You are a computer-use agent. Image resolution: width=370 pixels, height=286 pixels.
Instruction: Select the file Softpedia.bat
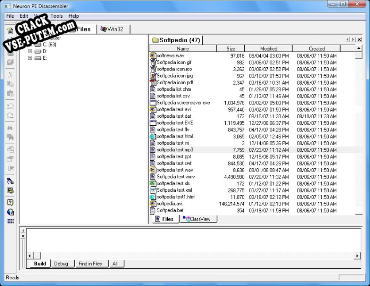(170, 210)
